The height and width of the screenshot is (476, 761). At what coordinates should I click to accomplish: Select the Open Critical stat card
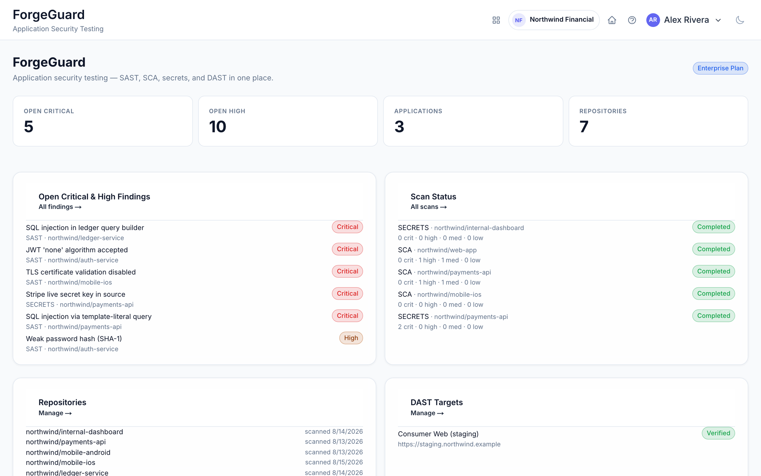[103, 121]
